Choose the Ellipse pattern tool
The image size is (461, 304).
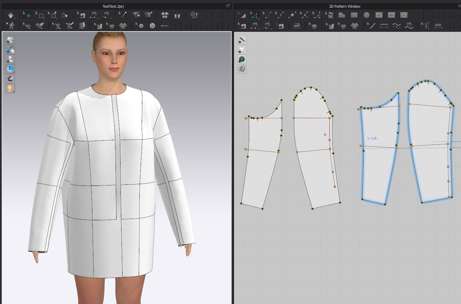[x=366, y=15]
